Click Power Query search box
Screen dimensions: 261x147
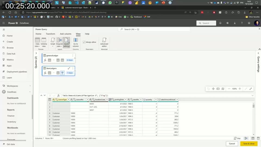tap(154, 29)
